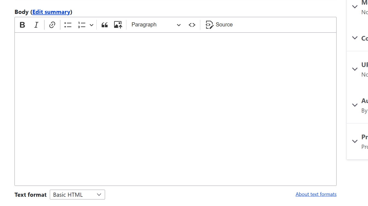Expand the URL alias section
This screenshot has width=368, height=206.
(355, 69)
